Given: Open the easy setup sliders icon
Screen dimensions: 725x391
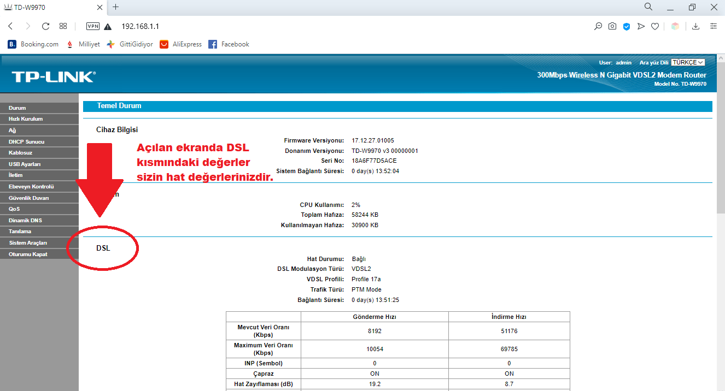Looking at the screenshot, I should coord(714,26).
